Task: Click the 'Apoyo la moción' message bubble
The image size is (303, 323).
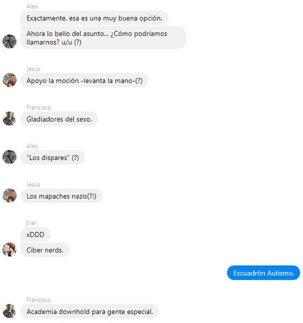Action: click(84, 81)
